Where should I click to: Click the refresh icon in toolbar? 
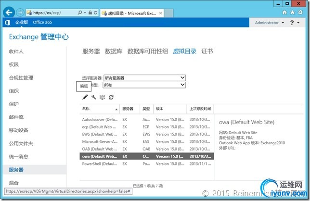(x=111, y=97)
